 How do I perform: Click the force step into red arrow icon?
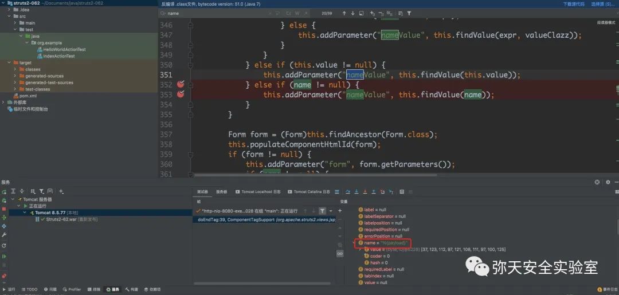tap(365, 192)
